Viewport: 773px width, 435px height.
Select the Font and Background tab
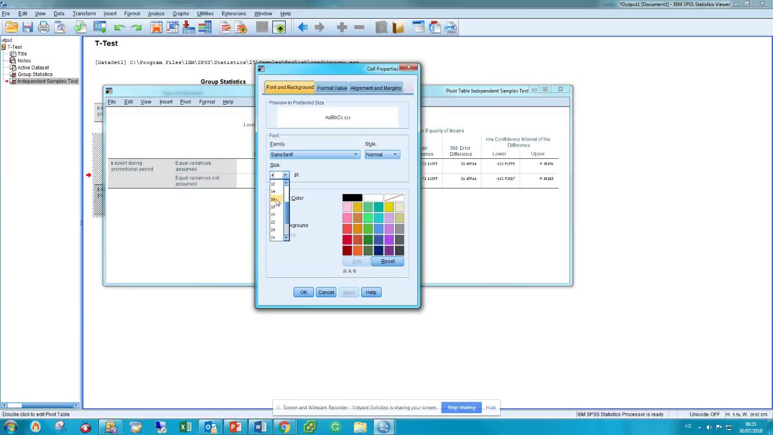tap(290, 88)
